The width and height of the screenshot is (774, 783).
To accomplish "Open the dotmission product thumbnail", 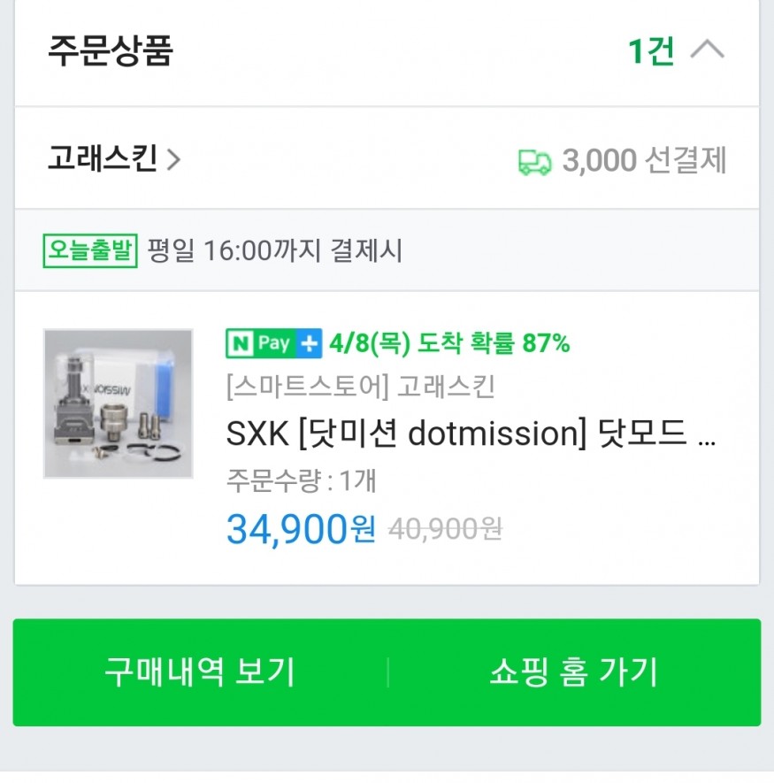I will tap(119, 403).
